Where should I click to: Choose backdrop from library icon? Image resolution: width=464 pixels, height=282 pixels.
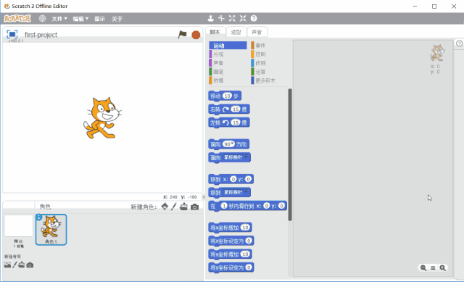[x=7, y=265]
